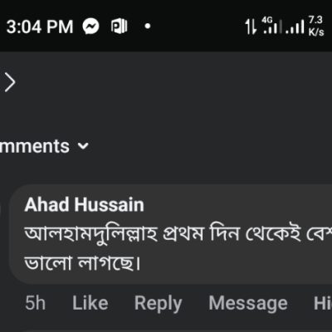Tap the comment line ভালো লাগছে
Screen dimensions: 332x332
click(x=82, y=262)
